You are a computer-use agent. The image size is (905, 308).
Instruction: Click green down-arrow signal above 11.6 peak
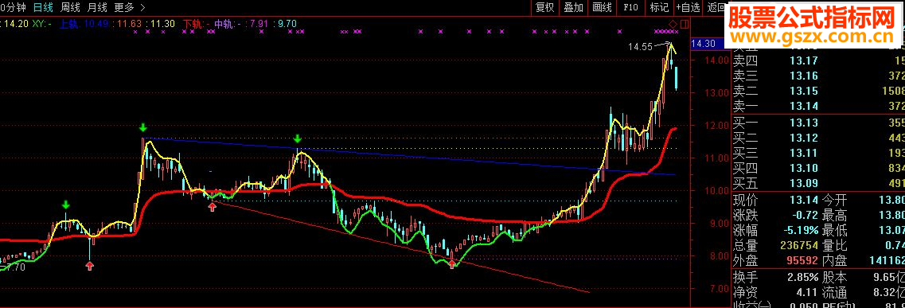click(x=143, y=127)
